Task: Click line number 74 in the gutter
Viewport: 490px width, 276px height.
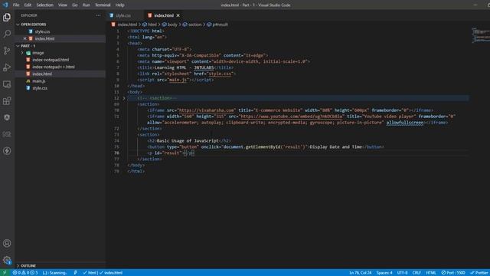Action: (117, 141)
